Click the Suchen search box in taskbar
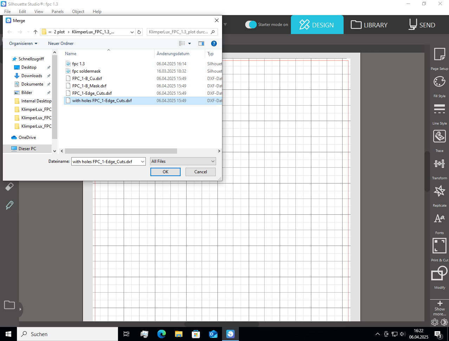This screenshot has height=341, width=449. pyautogui.click(x=67, y=334)
